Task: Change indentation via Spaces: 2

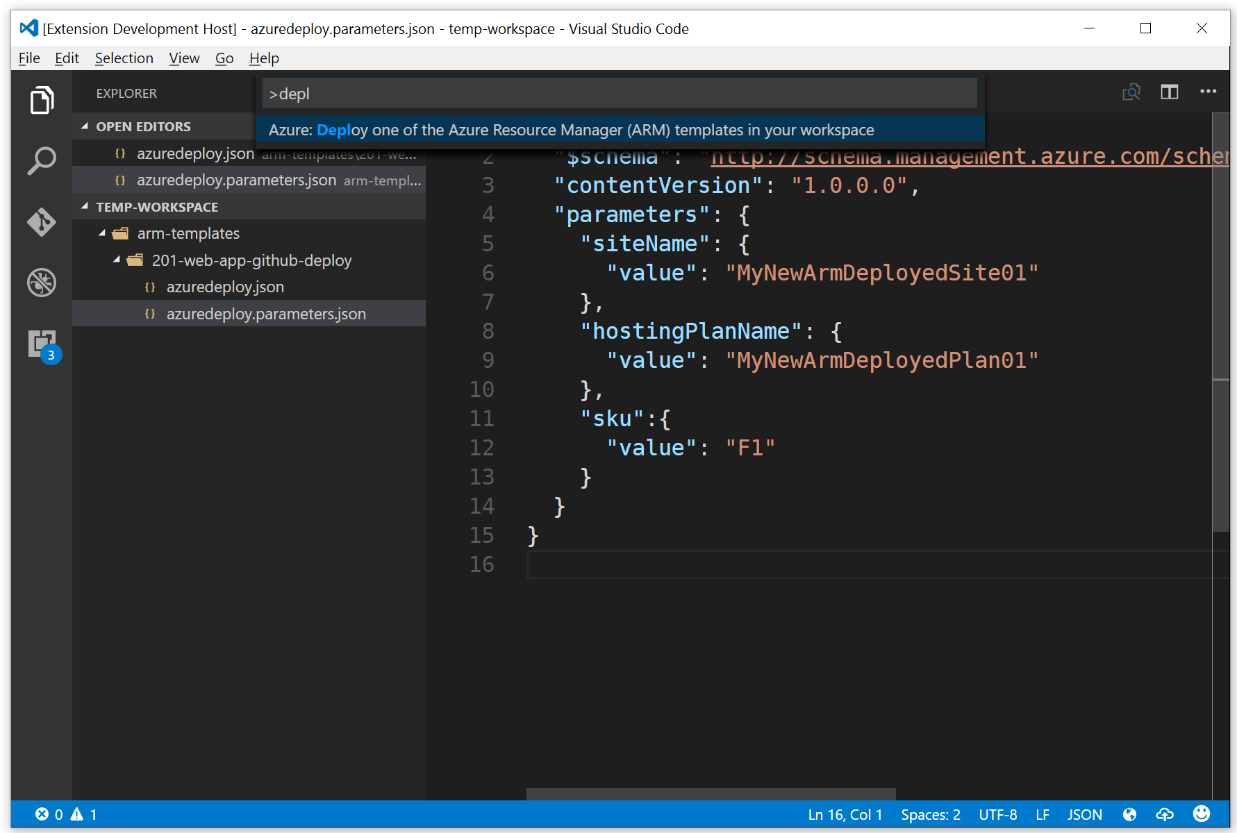Action: coord(930,814)
